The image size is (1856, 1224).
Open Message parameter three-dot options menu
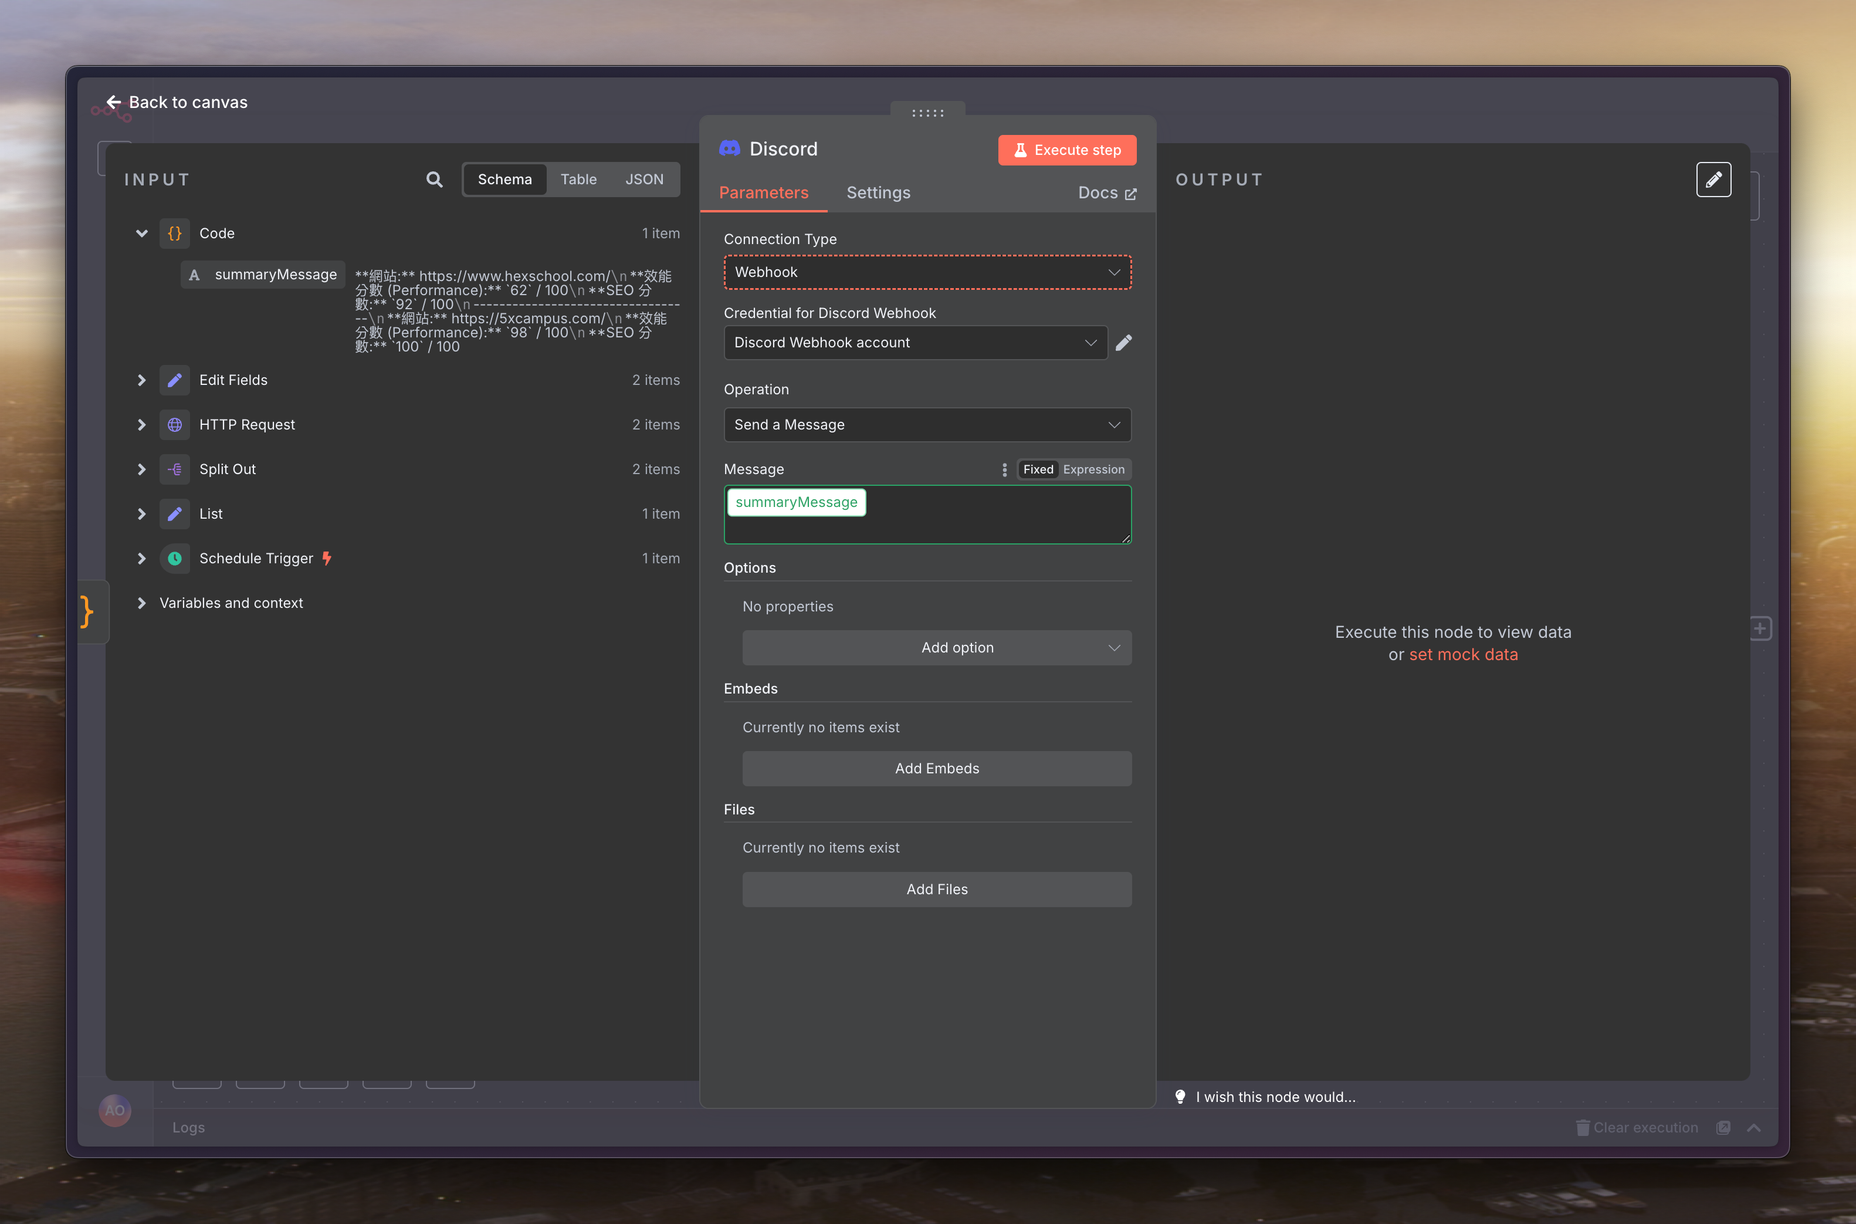(1004, 469)
